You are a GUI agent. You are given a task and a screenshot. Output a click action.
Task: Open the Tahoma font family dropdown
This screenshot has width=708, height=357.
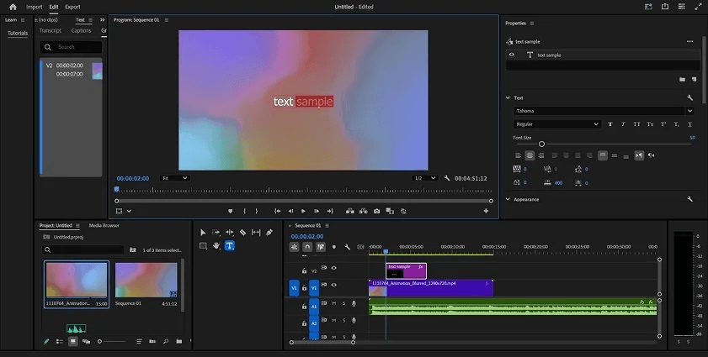tap(603, 111)
